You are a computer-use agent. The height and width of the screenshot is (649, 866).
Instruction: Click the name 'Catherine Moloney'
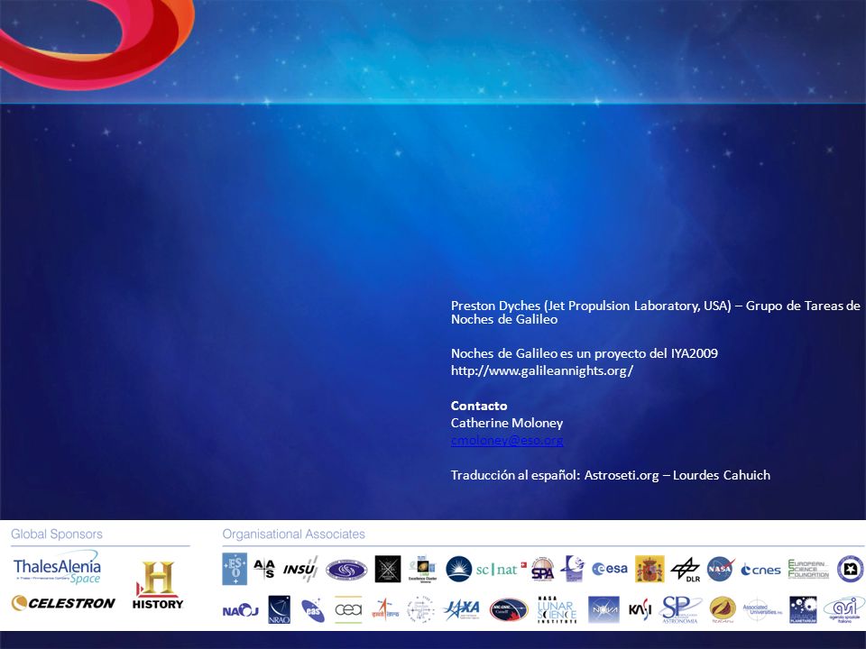point(507,424)
